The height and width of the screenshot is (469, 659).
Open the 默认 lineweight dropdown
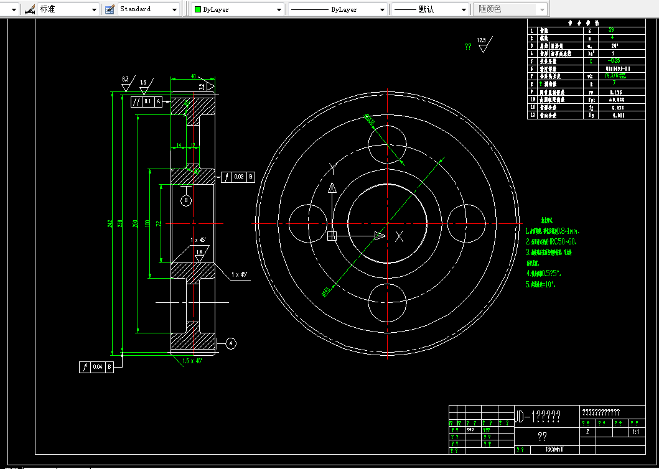point(430,9)
